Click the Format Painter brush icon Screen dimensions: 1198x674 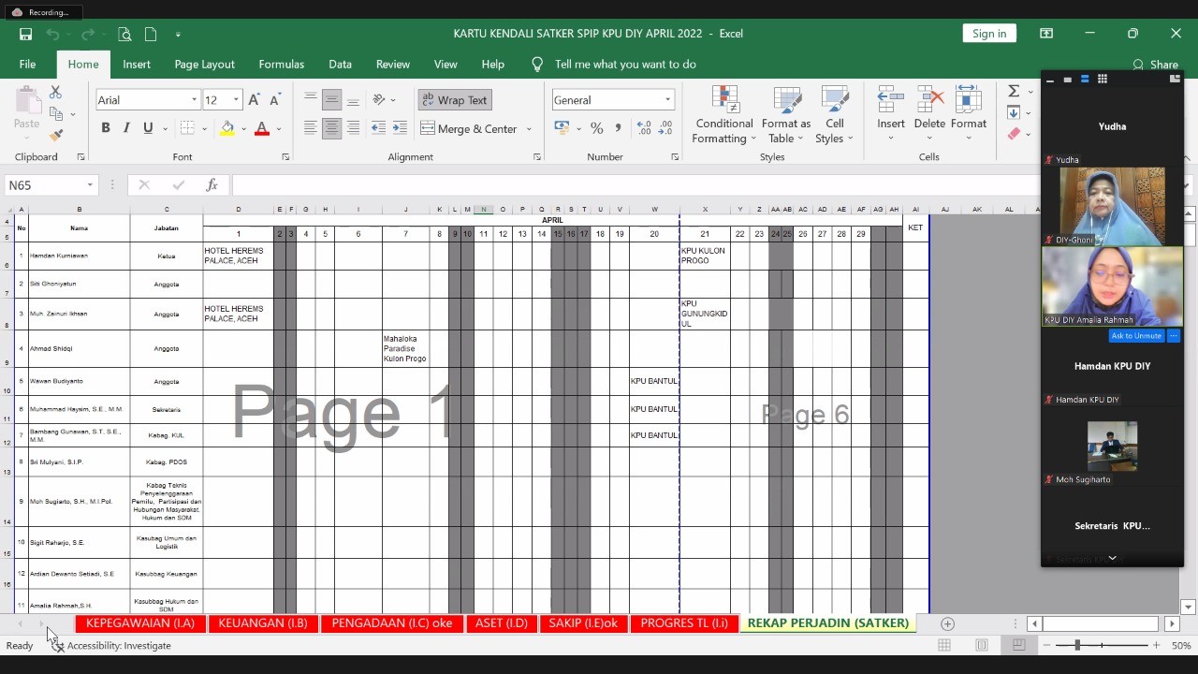coord(56,135)
